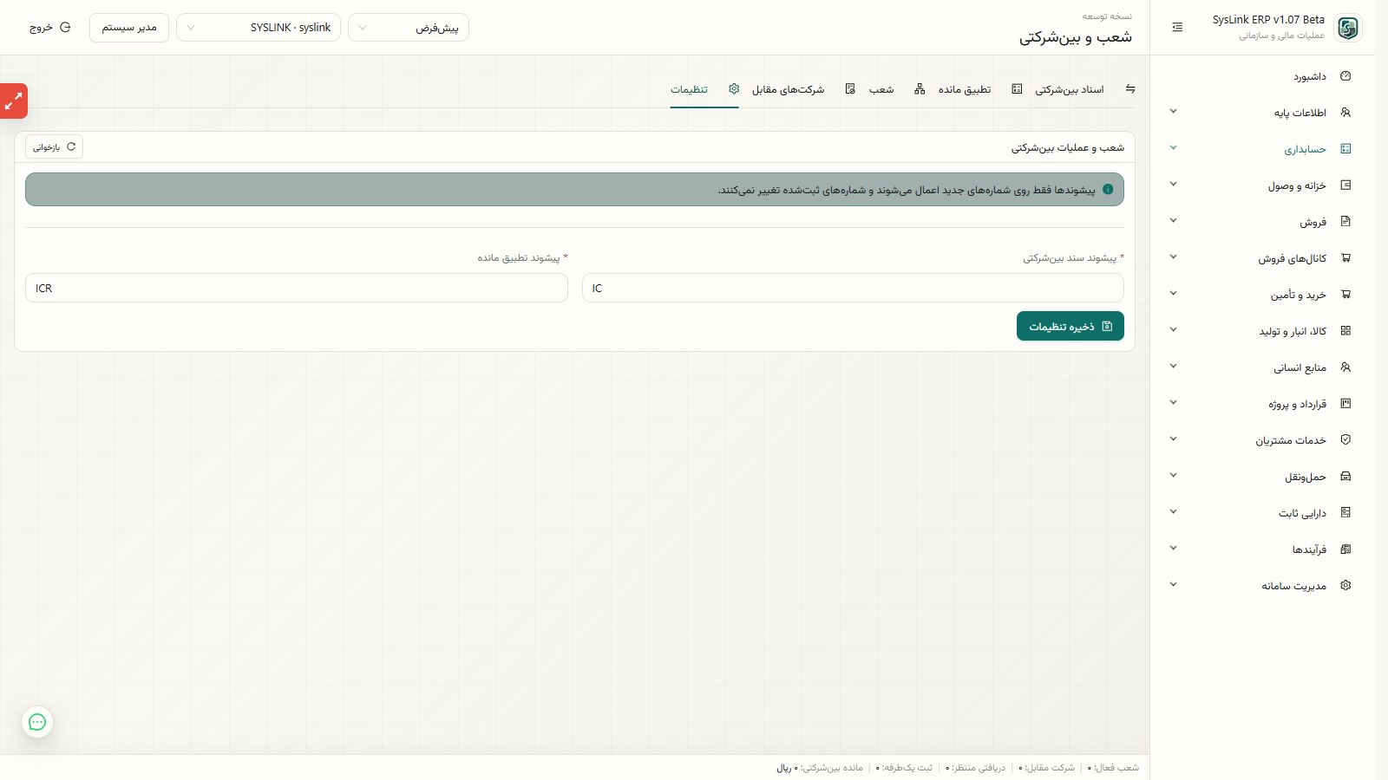The width and height of the screenshot is (1388, 780).
Task: Click the منابع انسانی people icon
Action: point(1345,367)
